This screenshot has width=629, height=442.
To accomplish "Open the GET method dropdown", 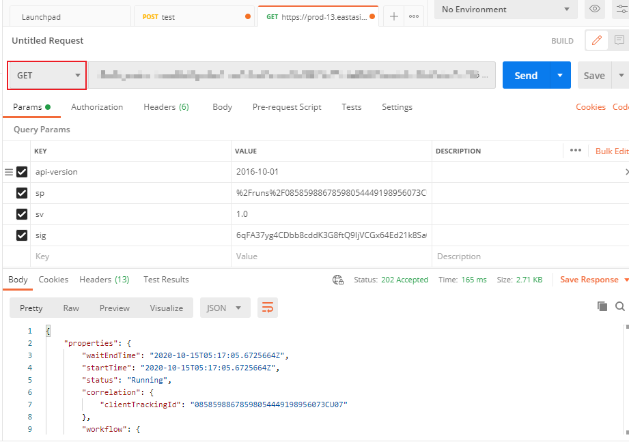I will coord(47,75).
